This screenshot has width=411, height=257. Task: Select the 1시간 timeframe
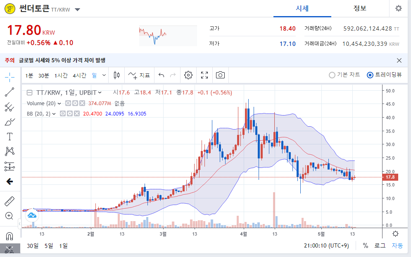click(61, 75)
